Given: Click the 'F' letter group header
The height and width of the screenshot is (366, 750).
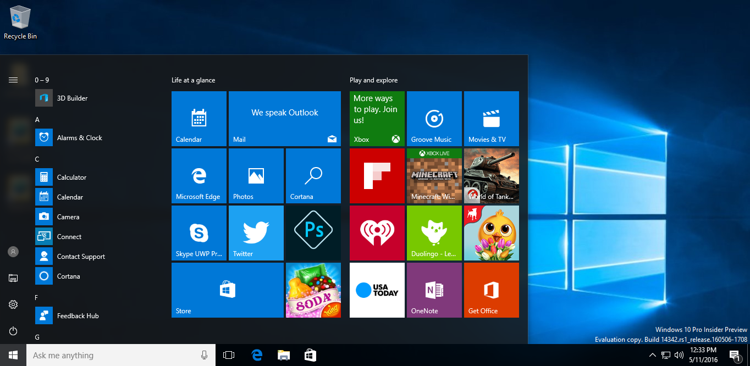Looking at the screenshot, I should pos(37,298).
